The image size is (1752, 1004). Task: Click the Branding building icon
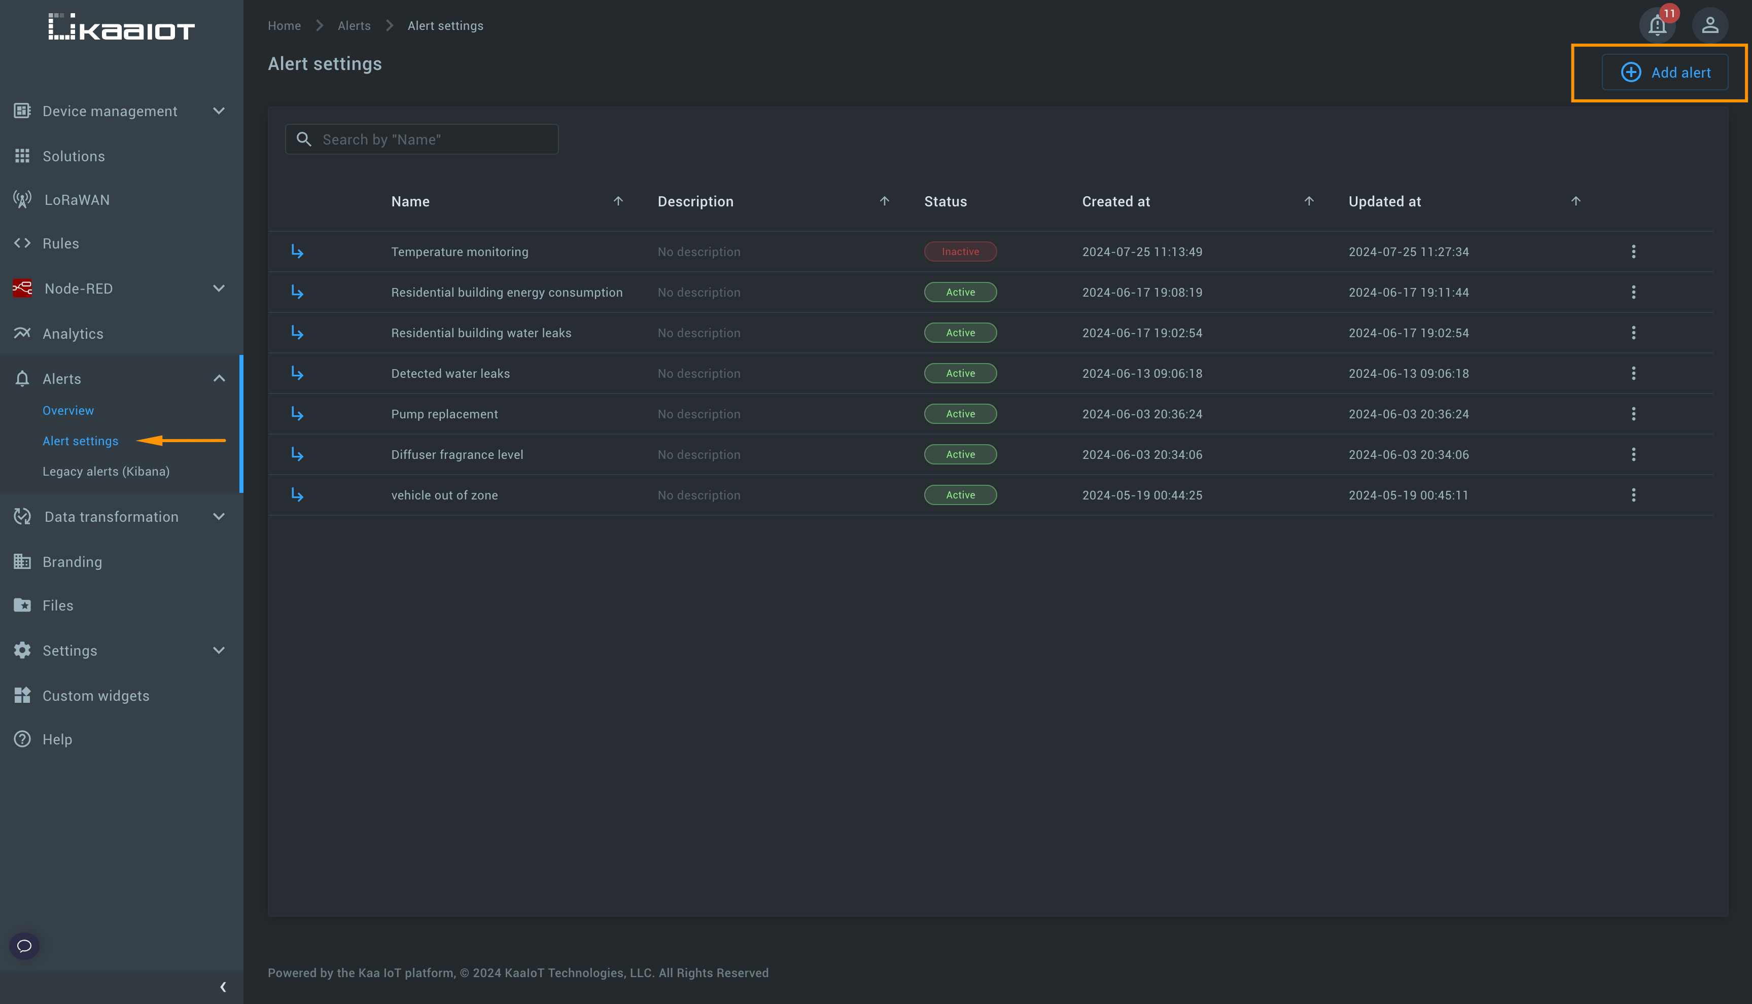click(22, 561)
